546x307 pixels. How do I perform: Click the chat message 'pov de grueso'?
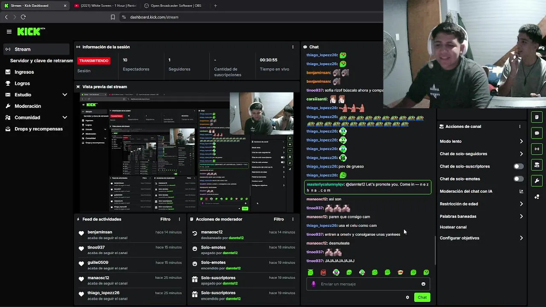click(351, 166)
